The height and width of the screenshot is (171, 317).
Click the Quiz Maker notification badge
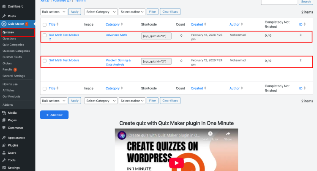pos(27,24)
